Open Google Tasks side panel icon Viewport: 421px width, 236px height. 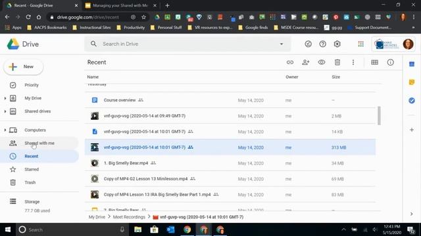412,100
